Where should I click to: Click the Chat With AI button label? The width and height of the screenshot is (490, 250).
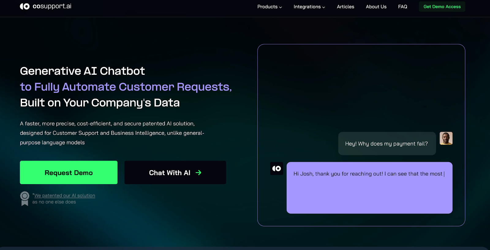[169, 173]
